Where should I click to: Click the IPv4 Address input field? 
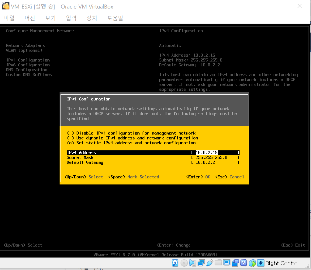pyautogui.click(x=215, y=153)
